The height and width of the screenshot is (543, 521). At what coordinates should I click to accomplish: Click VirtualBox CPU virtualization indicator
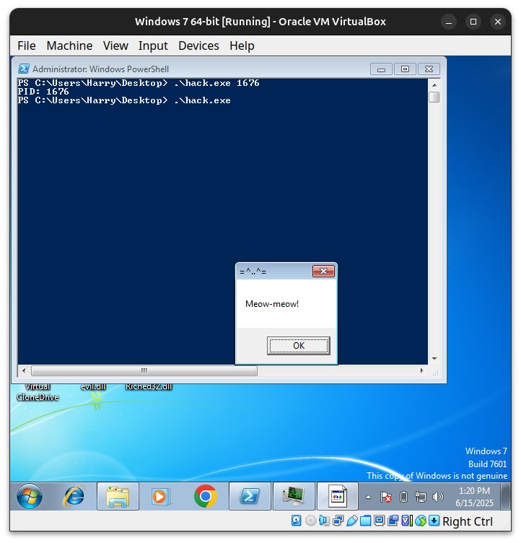point(407,521)
